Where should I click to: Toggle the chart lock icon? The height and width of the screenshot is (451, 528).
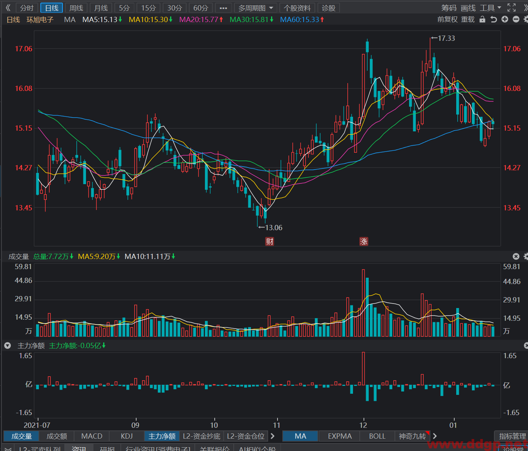tap(482, 19)
